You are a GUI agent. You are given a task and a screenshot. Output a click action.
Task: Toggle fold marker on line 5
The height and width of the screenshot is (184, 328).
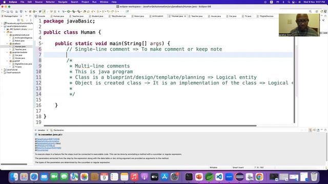point(43,43)
